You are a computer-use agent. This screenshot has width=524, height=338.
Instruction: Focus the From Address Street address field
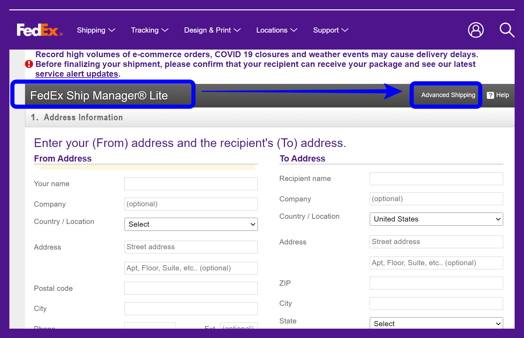191,247
